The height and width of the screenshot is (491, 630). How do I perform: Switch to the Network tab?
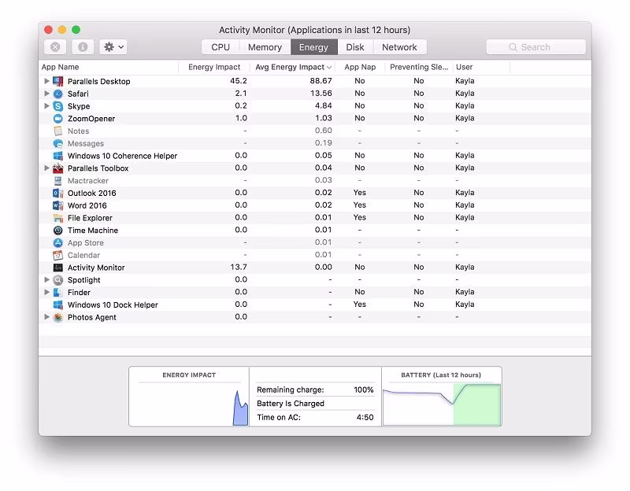pyautogui.click(x=399, y=47)
